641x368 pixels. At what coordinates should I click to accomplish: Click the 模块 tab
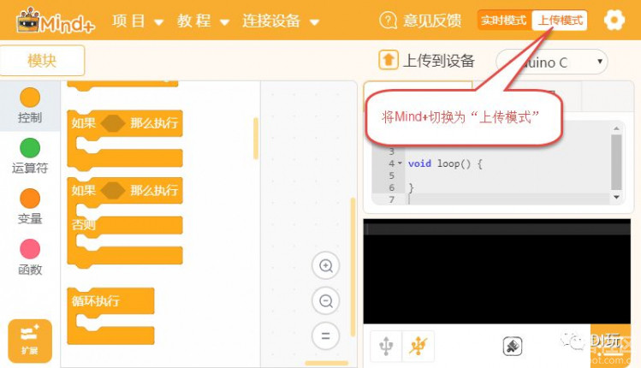tap(42, 61)
